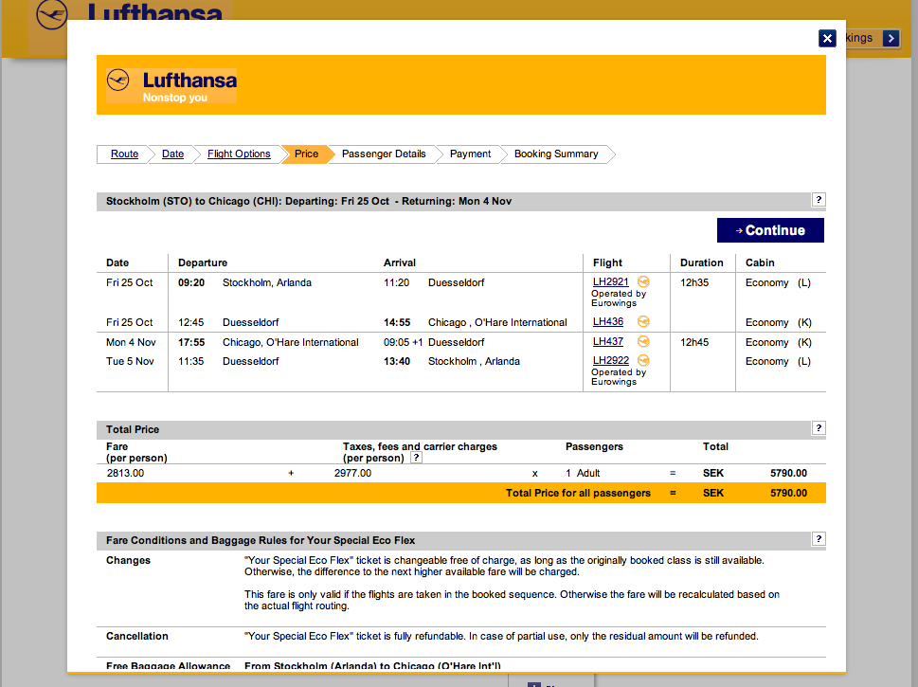Close the booking overlay with the X
This screenshot has width=918, height=687.
pos(827,38)
